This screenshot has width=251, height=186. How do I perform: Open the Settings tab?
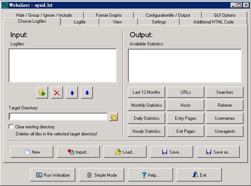(x=159, y=22)
